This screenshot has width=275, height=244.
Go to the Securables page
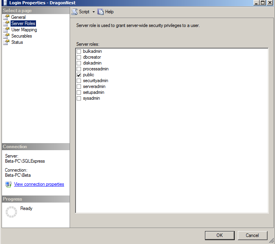click(x=22, y=36)
